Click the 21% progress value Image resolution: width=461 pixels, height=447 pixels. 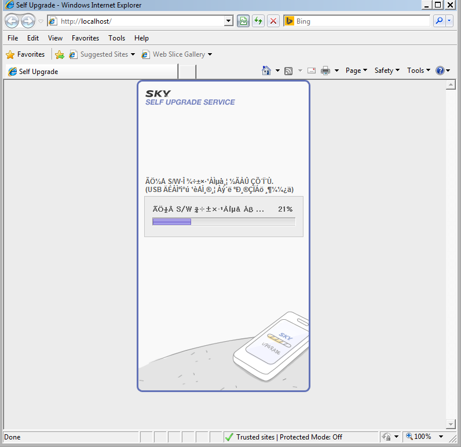(285, 209)
